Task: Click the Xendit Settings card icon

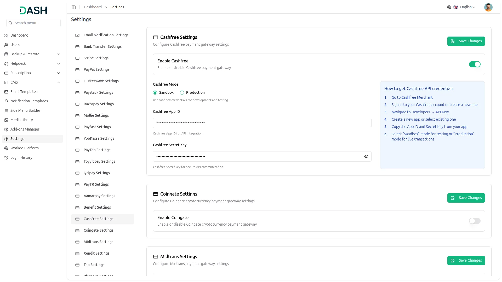Action: 77,254
